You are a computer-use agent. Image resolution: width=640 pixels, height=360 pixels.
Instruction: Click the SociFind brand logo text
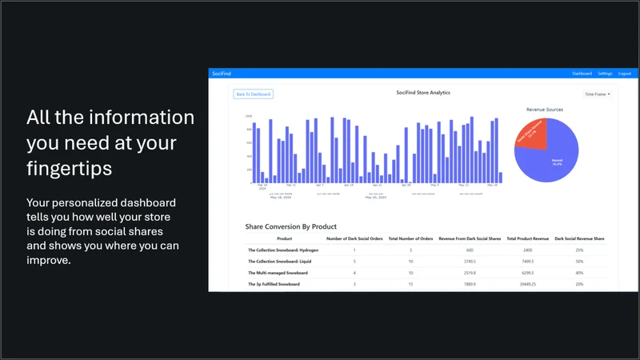pos(222,74)
